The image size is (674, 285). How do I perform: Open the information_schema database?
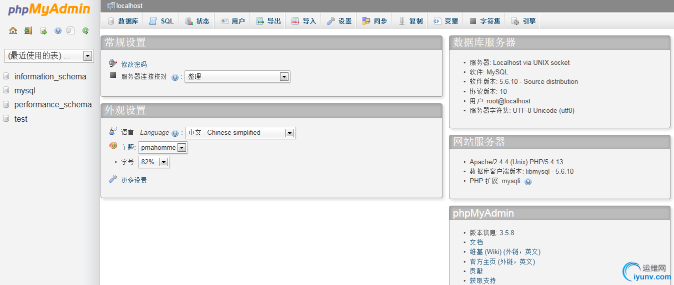[50, 76]
